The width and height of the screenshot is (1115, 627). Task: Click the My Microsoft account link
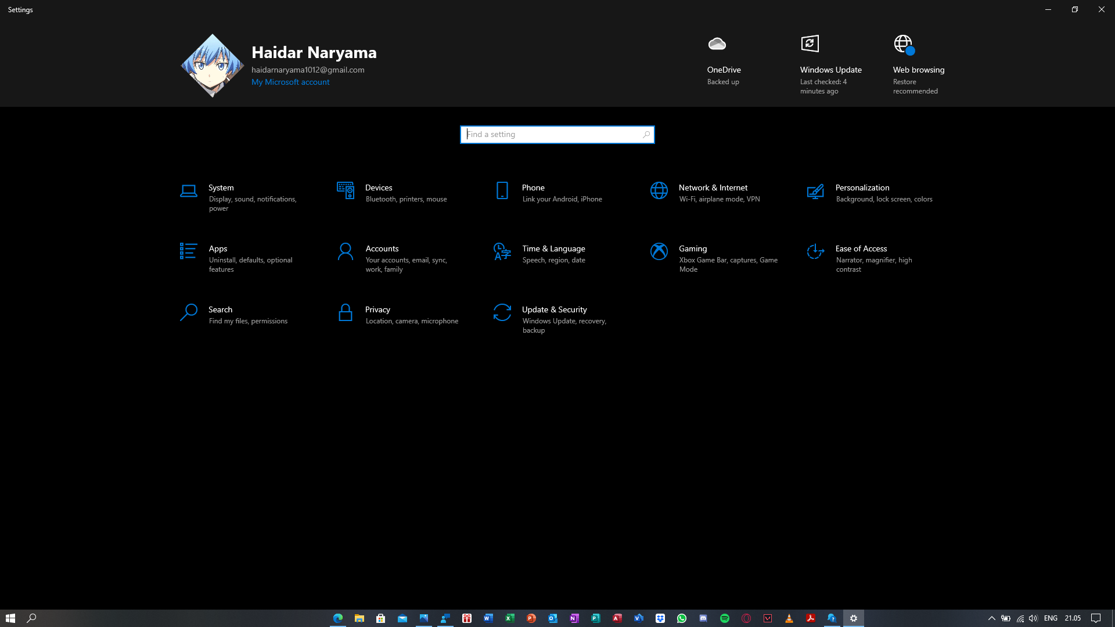290,82
